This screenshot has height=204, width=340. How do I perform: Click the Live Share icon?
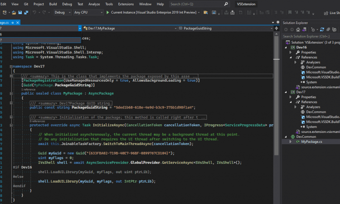[x=326, y=13]
